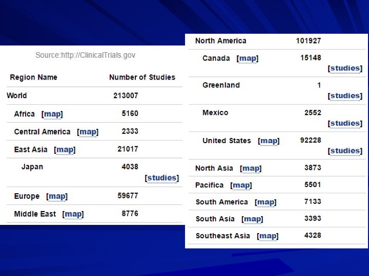The image size is (369, 276).
Task: Click the Mexico studies link
Action: point(345,123)
